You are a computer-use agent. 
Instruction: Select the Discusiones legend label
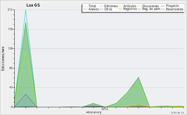click(151, 6)
